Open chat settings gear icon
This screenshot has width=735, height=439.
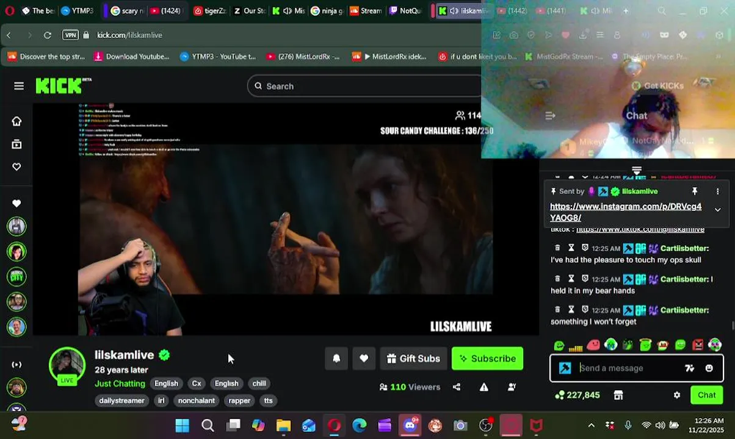coord(677,395)
